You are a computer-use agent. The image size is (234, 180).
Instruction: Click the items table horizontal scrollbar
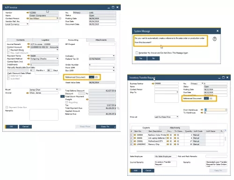[177, 151]
